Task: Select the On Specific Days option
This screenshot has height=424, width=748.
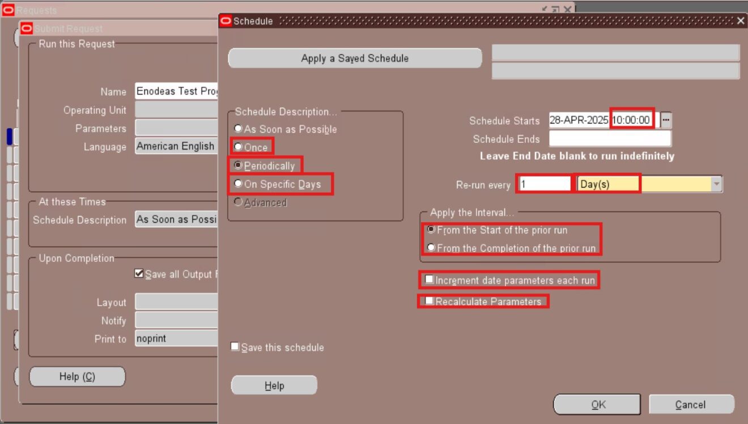Action: (x=239, y=184)
